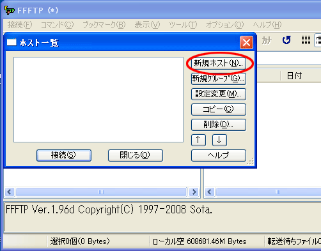Screen dimensions: 321x251
Task: Click the 転送待ちファイル status entry
Action: coord(294,241)
